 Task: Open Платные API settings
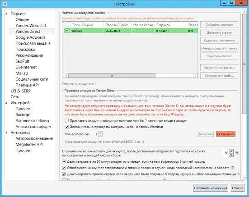[27, 85]
